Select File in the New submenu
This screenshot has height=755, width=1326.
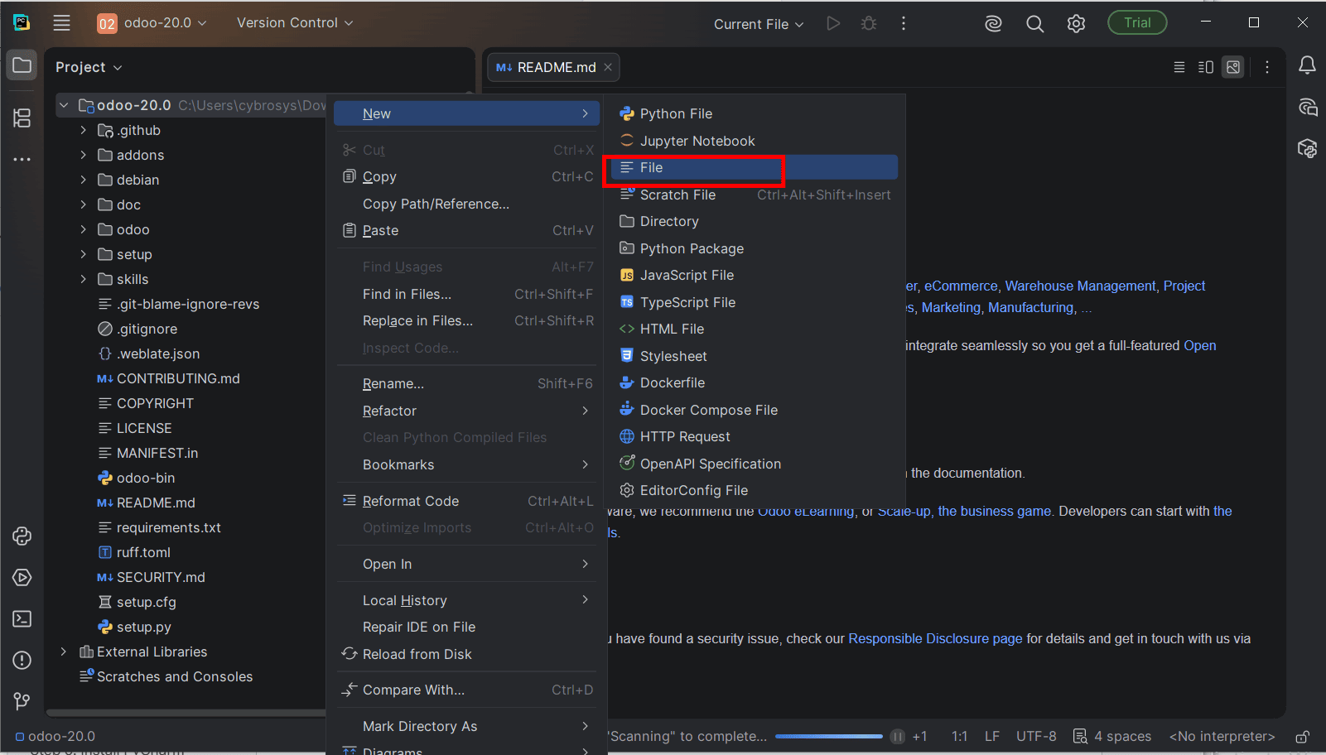[754, 167]
